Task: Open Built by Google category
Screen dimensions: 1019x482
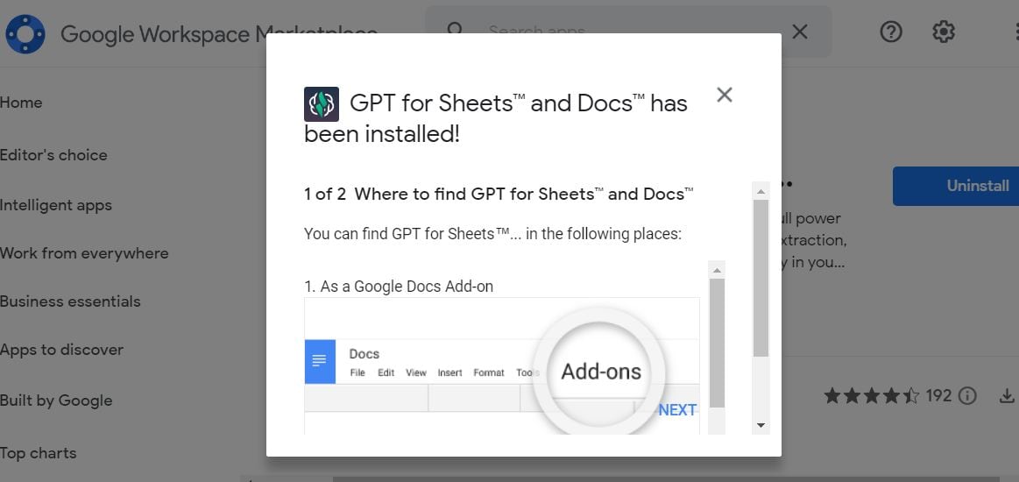Action: [x=56, y=400]
